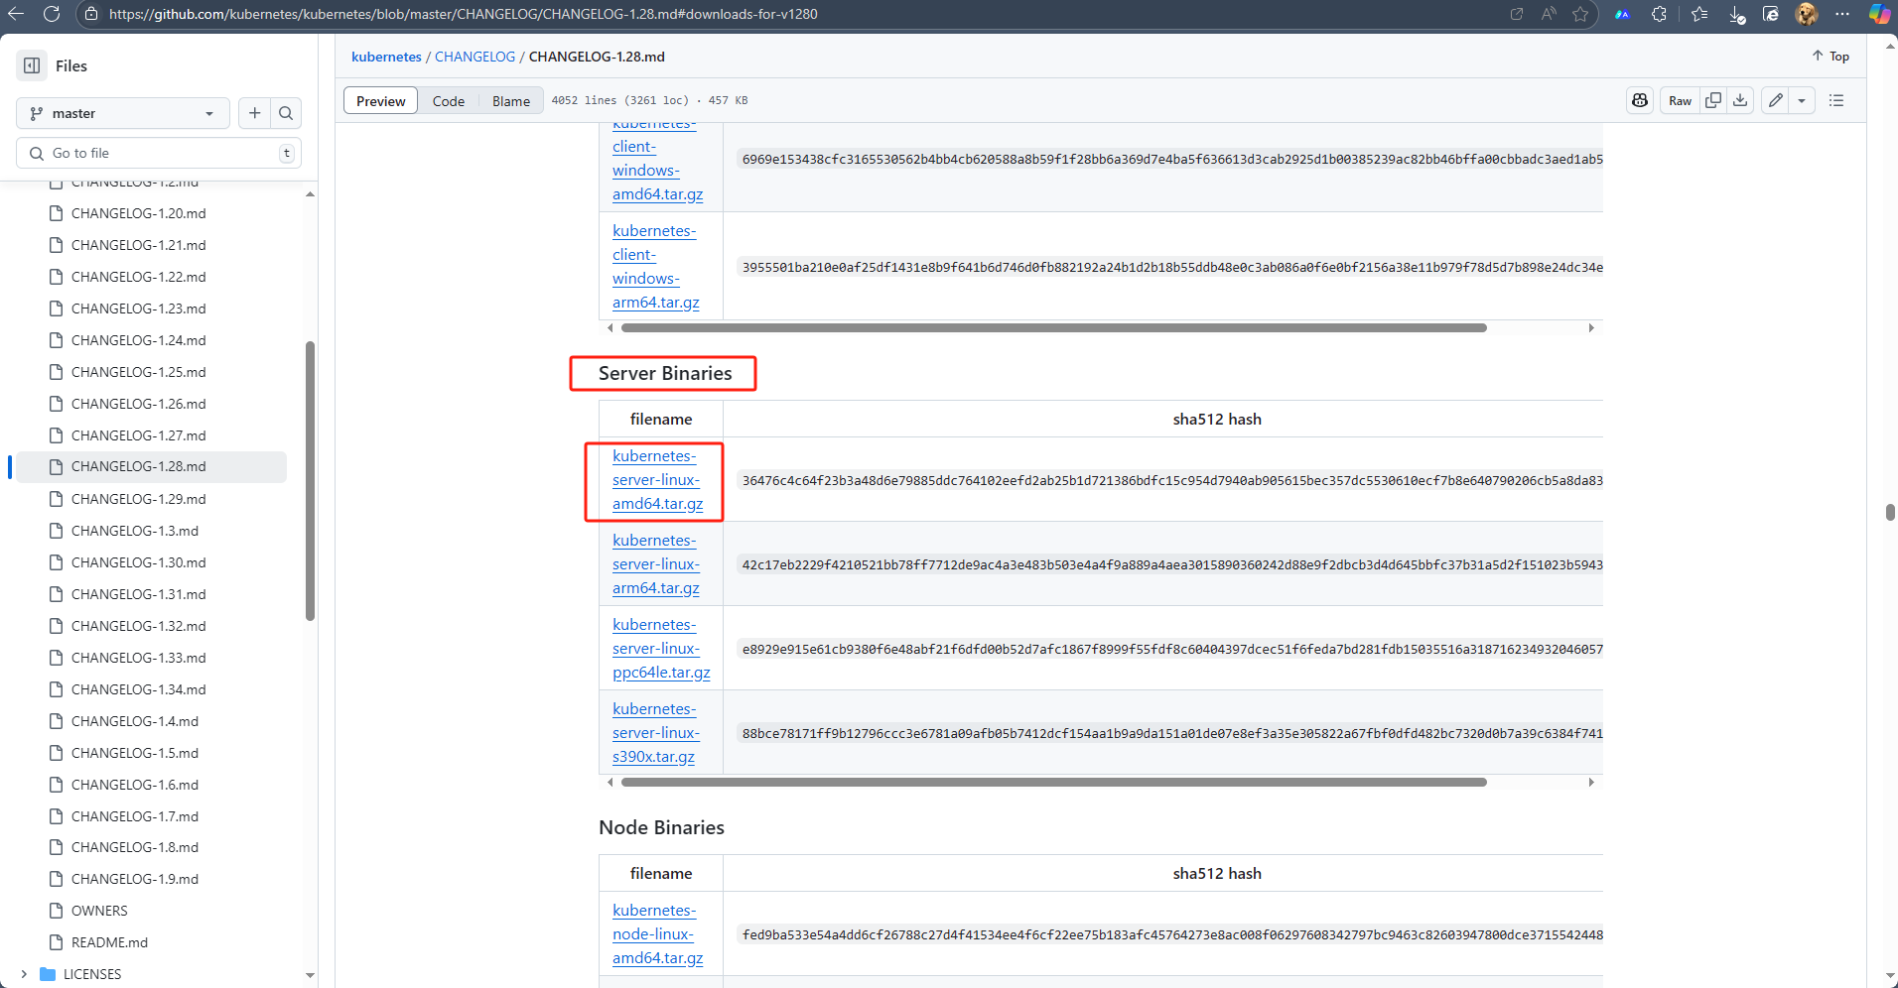Open Copilot icon in file toolbar
1898x988 pixels.
pos(1640,100)
